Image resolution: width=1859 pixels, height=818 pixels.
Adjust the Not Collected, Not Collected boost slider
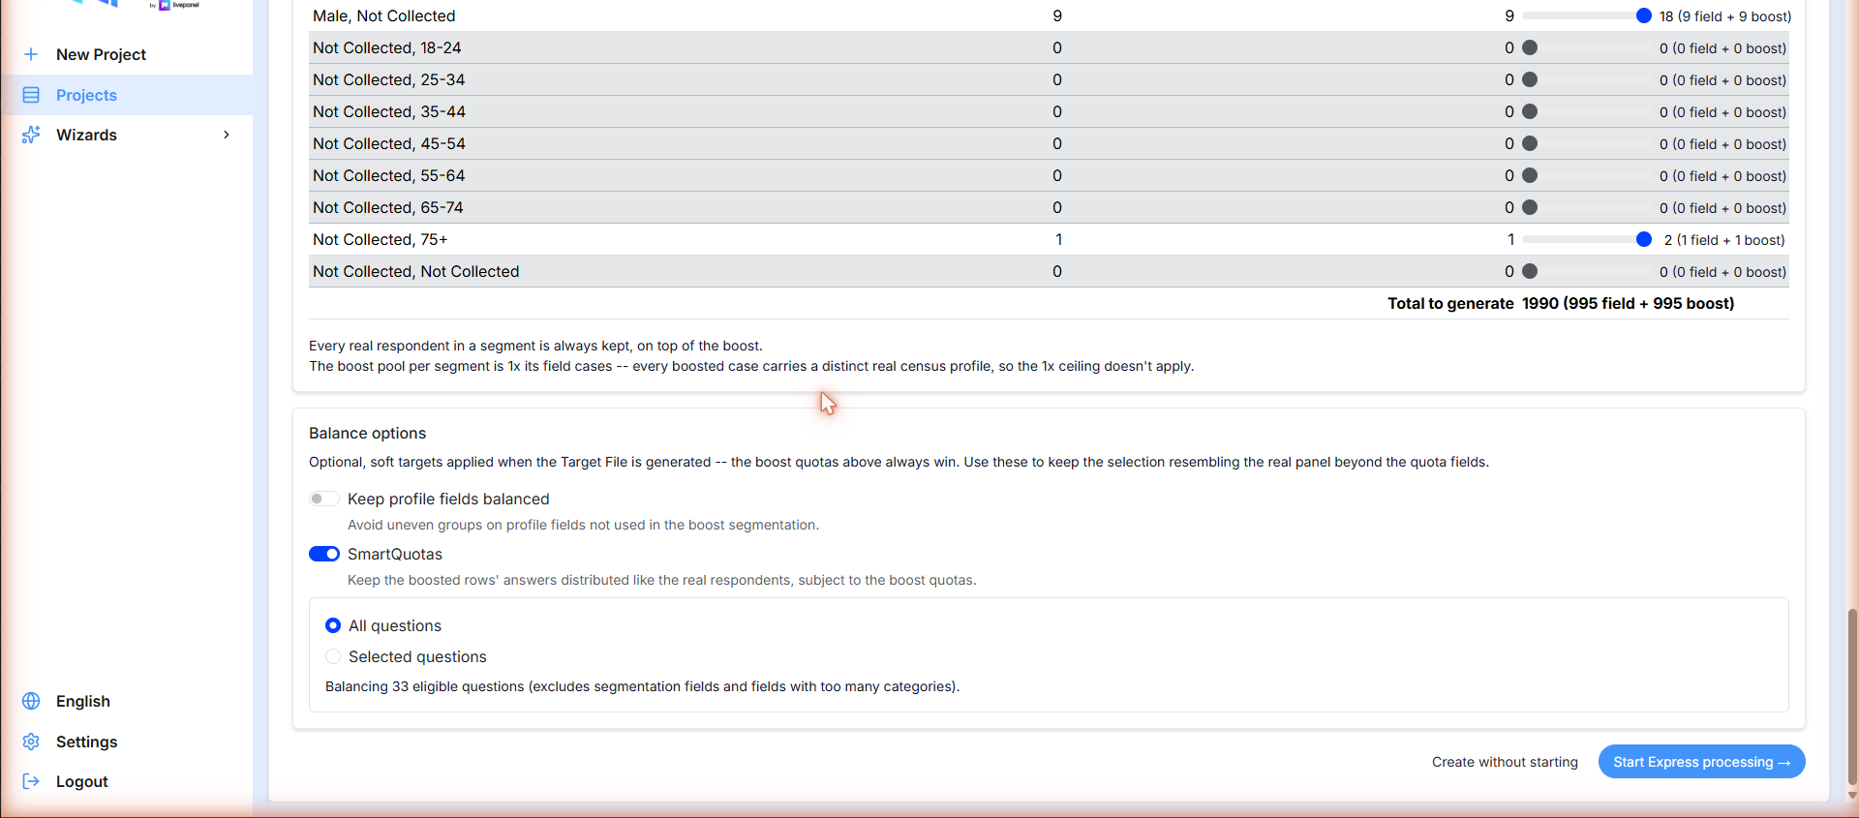pyautogui.click(x=1586, y=271)
